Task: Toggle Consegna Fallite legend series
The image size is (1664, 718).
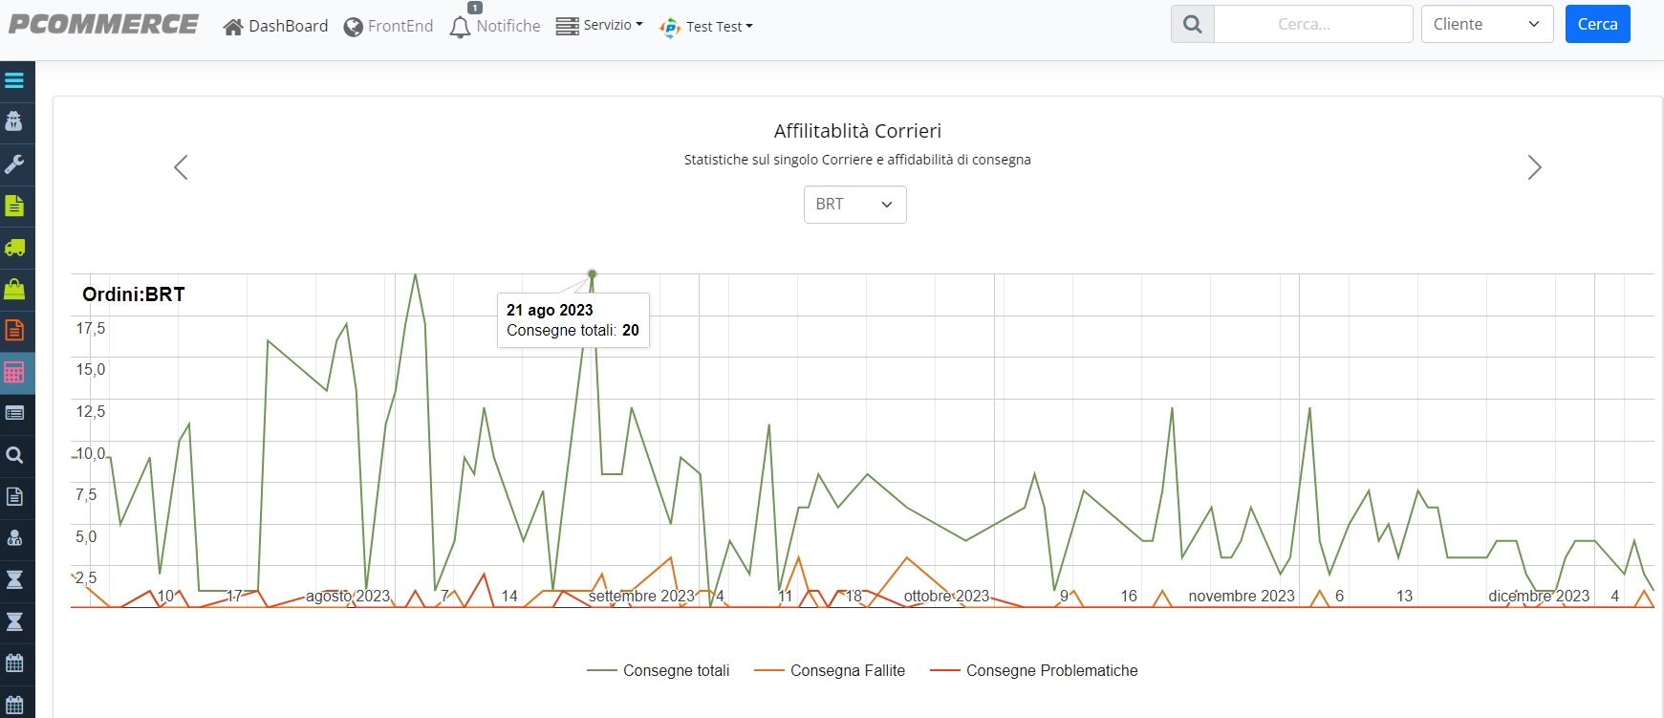Action: (x=829, y=670)
